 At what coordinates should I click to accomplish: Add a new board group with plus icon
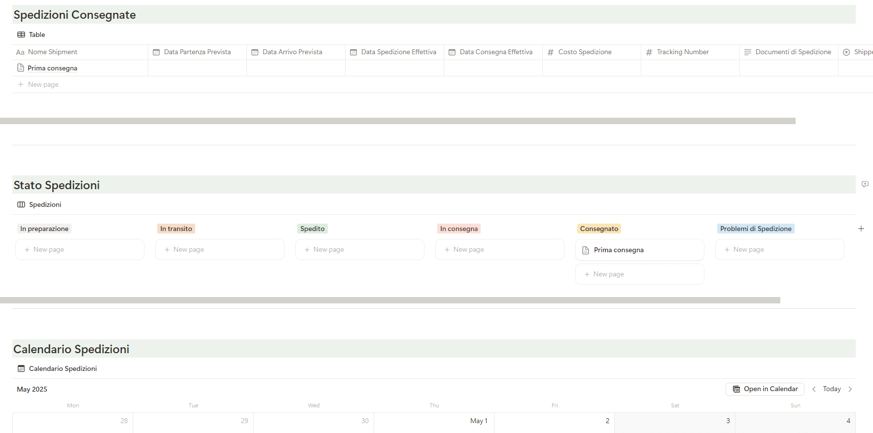tap(861, 229)
